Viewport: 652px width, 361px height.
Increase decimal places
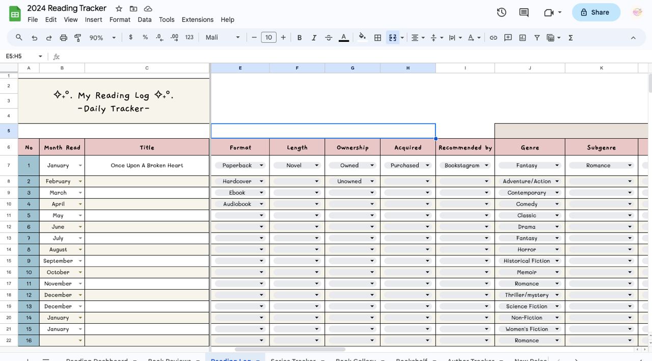coord(174,37)
